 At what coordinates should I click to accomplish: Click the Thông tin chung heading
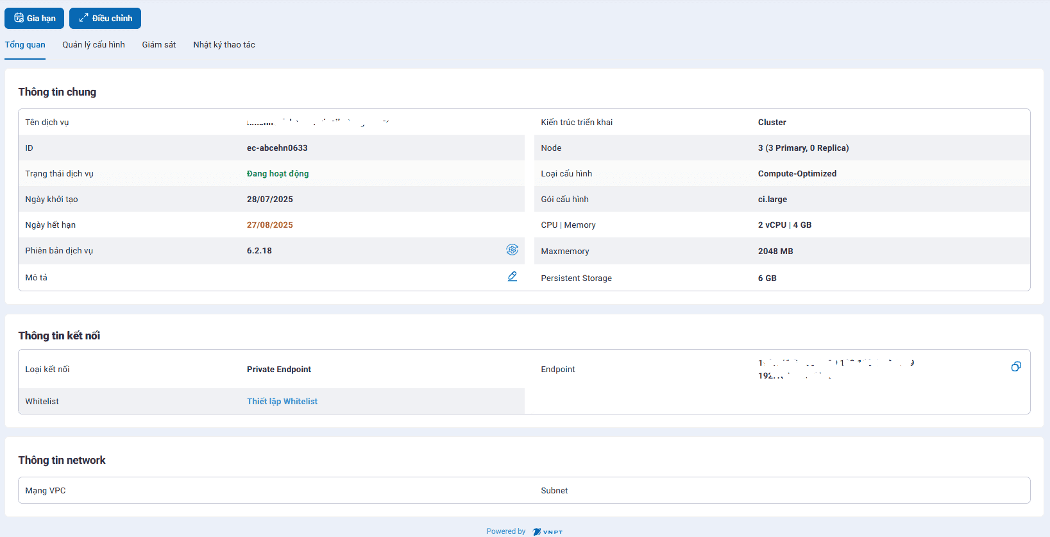pyautogui.click(x=57, y=92)
